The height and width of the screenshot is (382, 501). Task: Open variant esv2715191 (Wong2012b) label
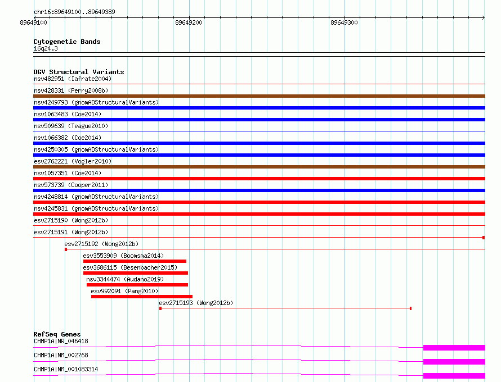pyautogui.click(x=71, y=232)
